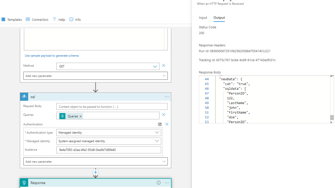The width and height of the screenshot is (335, 188).
Task: Click the plus button to insert step
Action: pos(95,172)
